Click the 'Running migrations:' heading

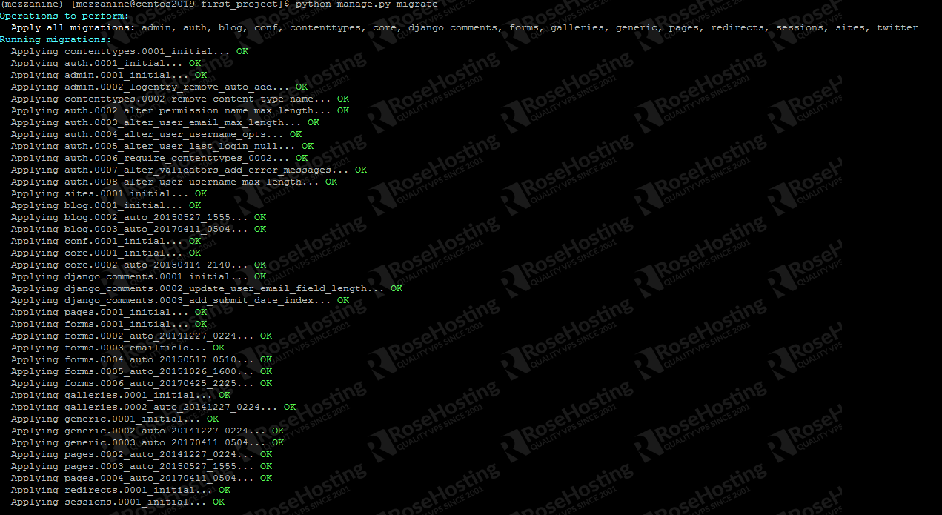click(x=56, y=39)
